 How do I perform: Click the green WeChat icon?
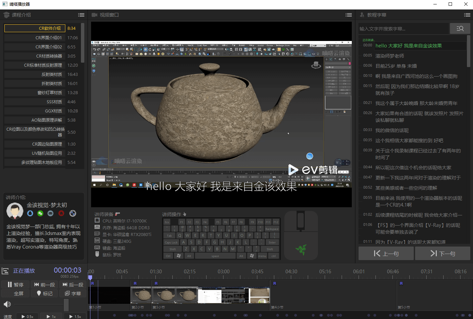pyautogui.click(x=40, y=213)
